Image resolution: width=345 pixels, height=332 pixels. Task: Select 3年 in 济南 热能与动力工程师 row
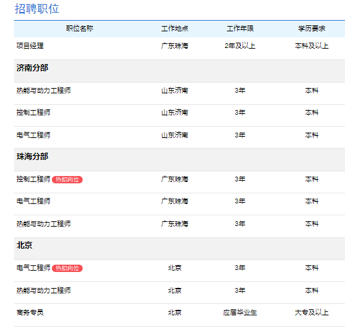tap(240, 91)
